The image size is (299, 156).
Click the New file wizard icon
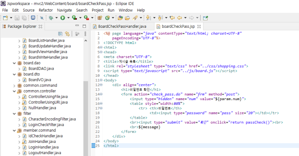coord(5,18)
